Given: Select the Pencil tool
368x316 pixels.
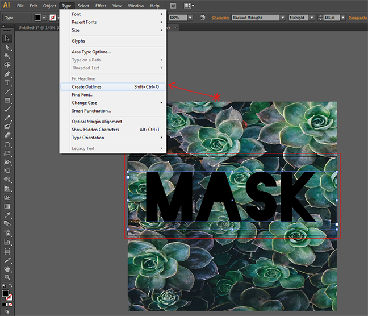Looking at the screenshot, I should pyautogui.click(x=7, y=118).
